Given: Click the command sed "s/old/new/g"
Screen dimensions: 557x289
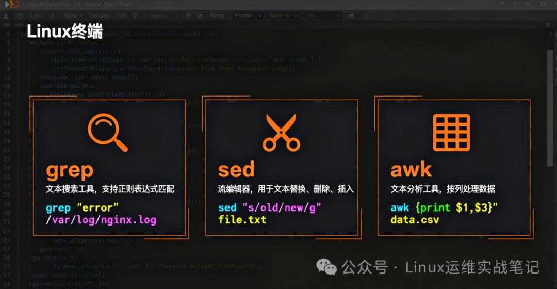Looking at the screenshot, I should (270, 207).
